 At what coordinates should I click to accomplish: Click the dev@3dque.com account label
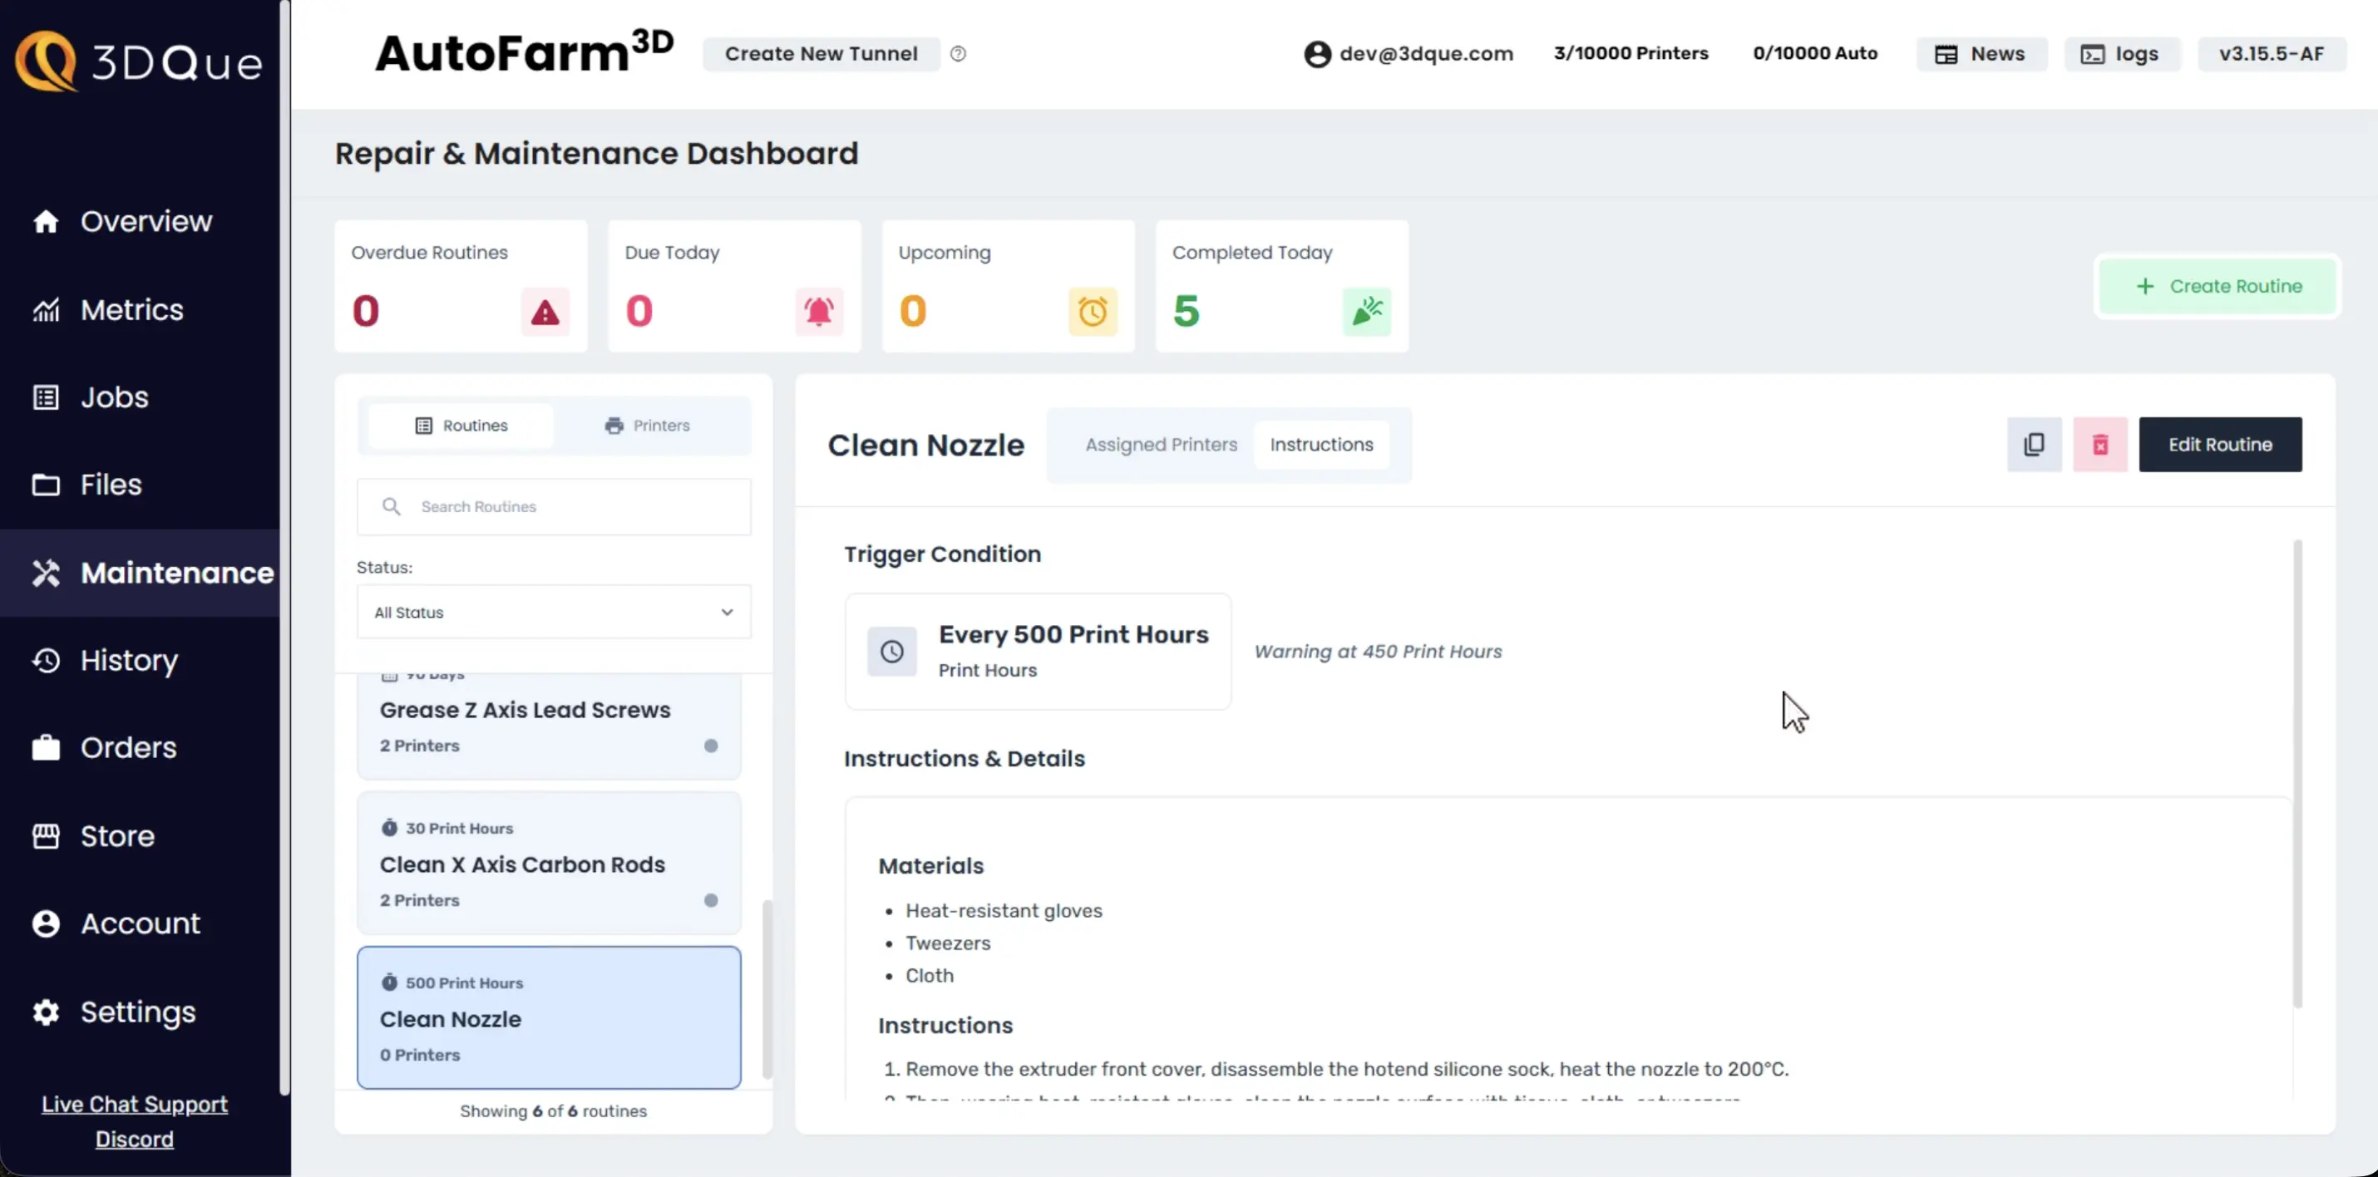1426,53
